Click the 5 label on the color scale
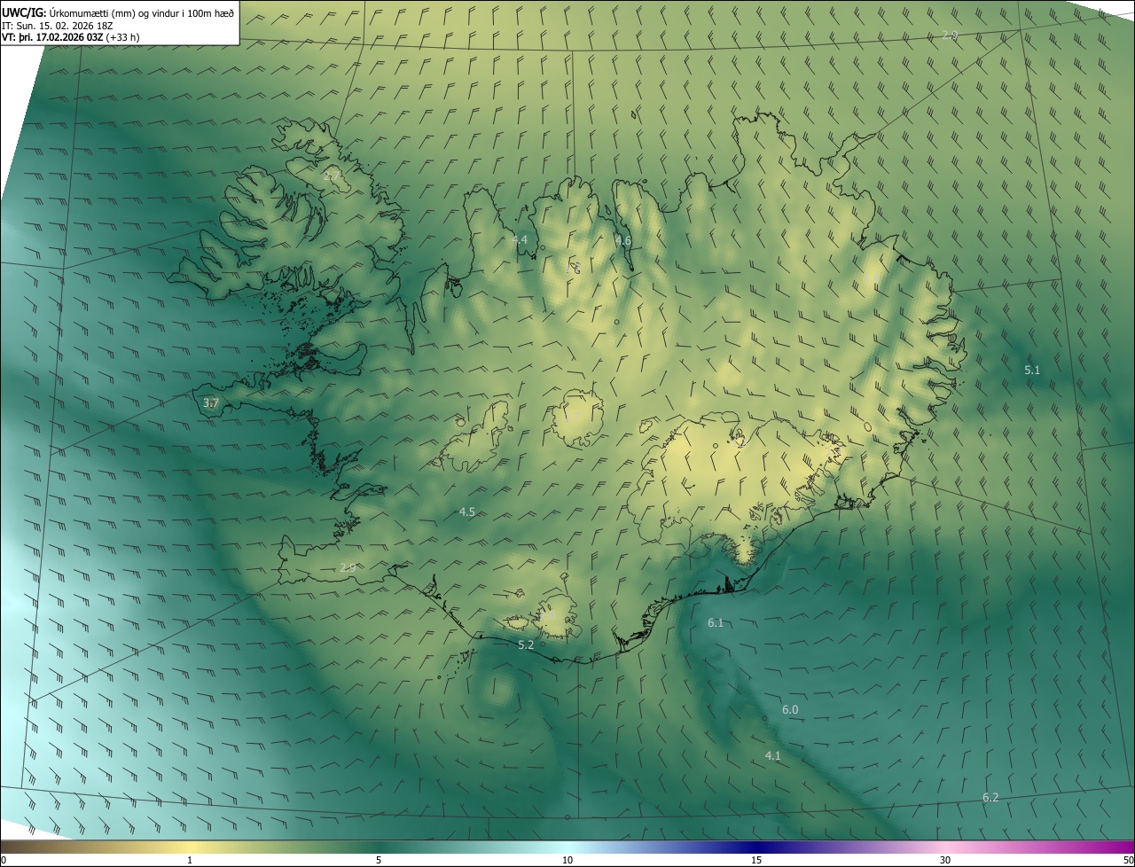This screenshot has width=1135, height=867. 379,860
